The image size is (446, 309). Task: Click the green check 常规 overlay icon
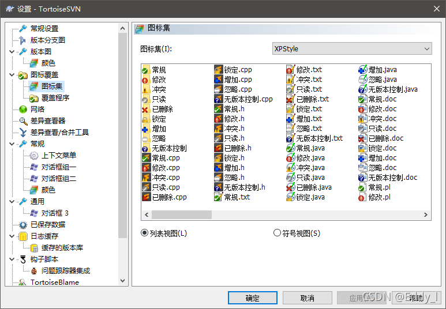pyautogui.click(x=146, y=70)
